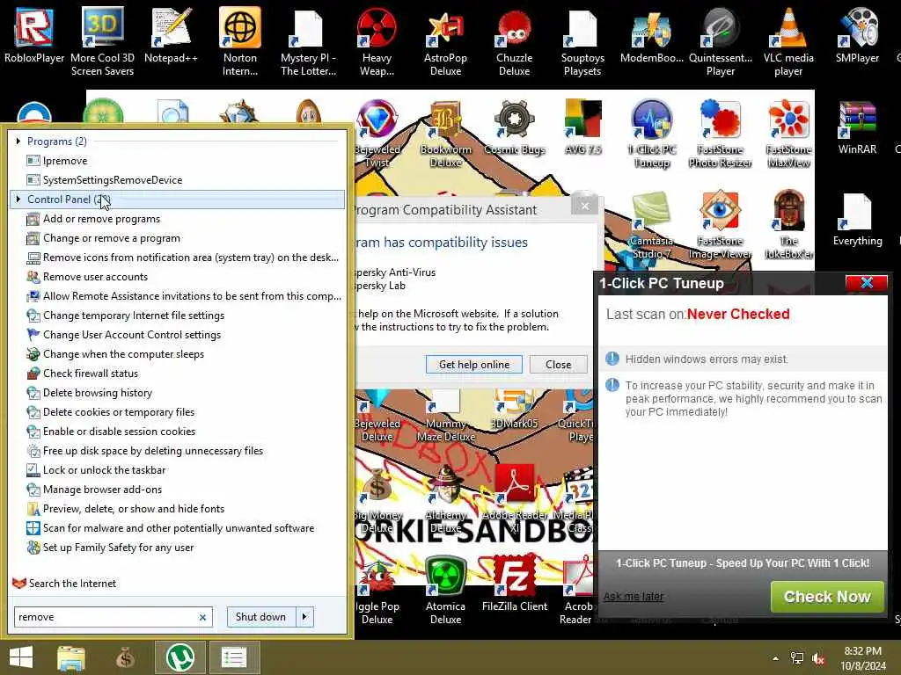Open SystemSettingsRemoveDevice result

(112, 180)
